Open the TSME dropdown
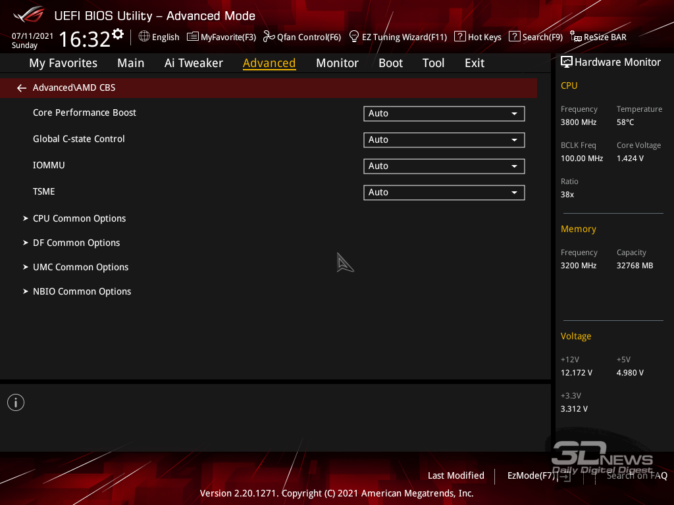The height and width of the screenshot is (505, 674). 444,193
